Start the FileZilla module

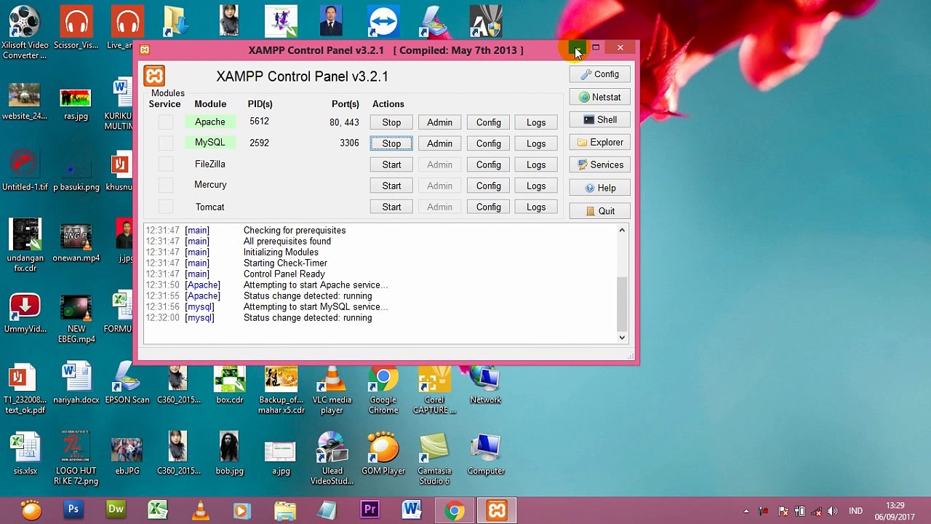[x=391, y=164]
